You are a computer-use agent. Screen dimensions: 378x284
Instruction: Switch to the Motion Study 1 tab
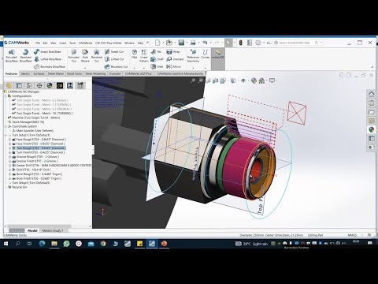tap(53, 230)
